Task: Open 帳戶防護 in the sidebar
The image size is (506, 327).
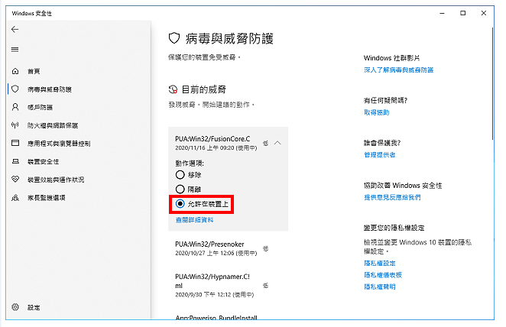Action: 40,108
